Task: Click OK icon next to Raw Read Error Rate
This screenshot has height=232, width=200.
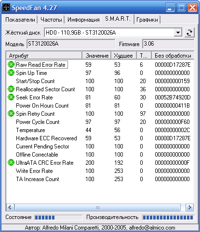Action: point(11,64)
